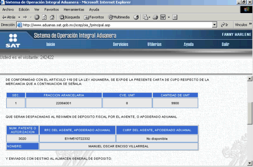Click the SAT logo
The image size is (253, 167).
click(x=13, y=40)
